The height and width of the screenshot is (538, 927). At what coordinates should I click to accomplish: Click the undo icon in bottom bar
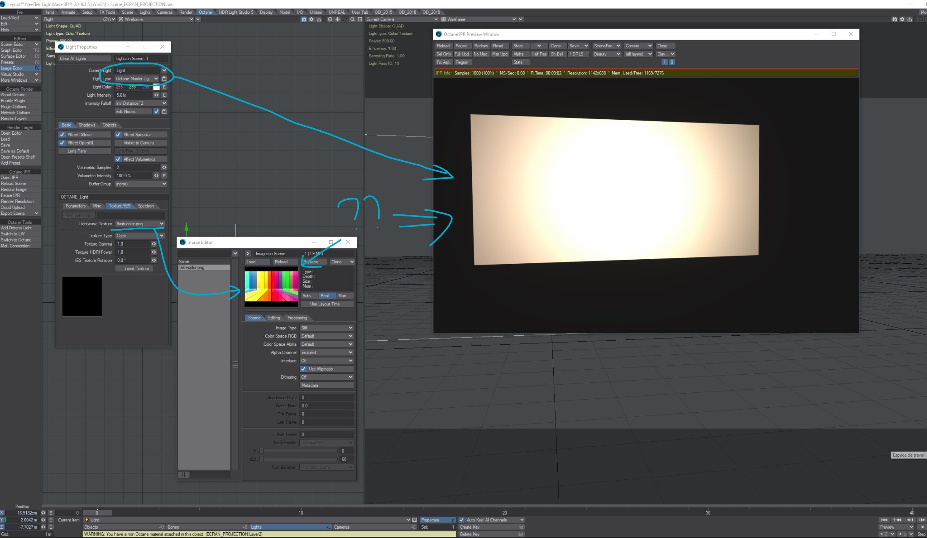click(884, 534)
